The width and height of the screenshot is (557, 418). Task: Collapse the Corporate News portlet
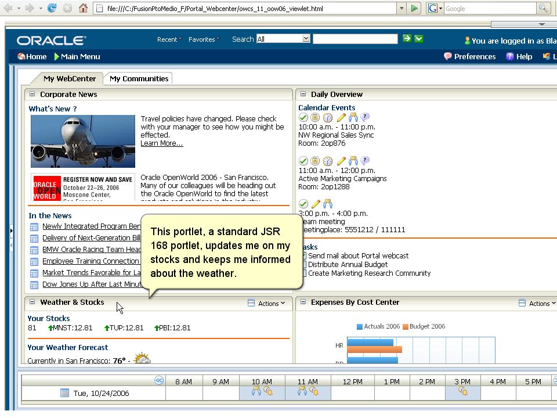32,94
